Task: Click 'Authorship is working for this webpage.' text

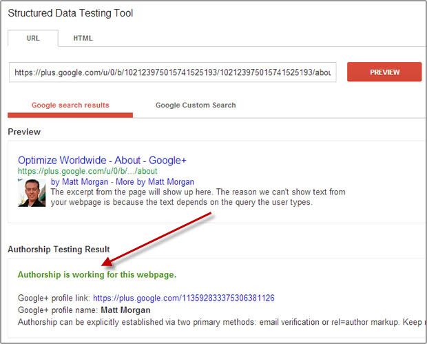Action: (97, 274)
